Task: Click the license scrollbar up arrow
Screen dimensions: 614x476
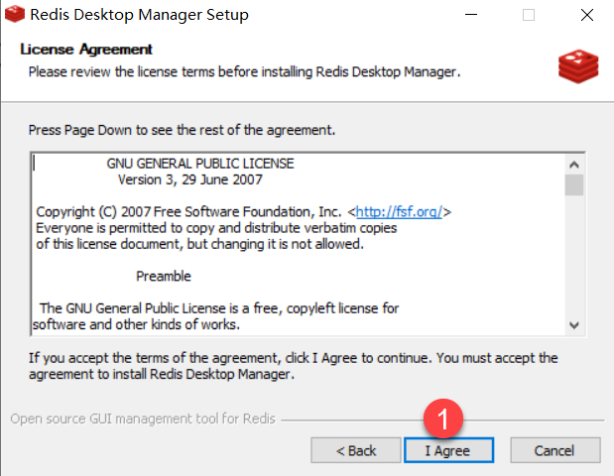Action: (574, 165)
